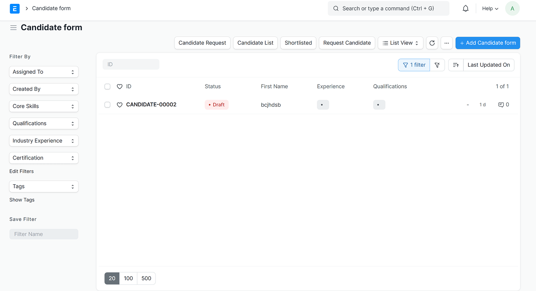
Task: Open the Edit Filters link
Action: 21,171
